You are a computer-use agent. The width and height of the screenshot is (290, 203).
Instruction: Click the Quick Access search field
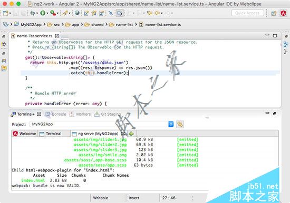coord(247,13)
